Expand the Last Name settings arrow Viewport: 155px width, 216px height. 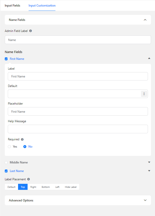(149, 171)
